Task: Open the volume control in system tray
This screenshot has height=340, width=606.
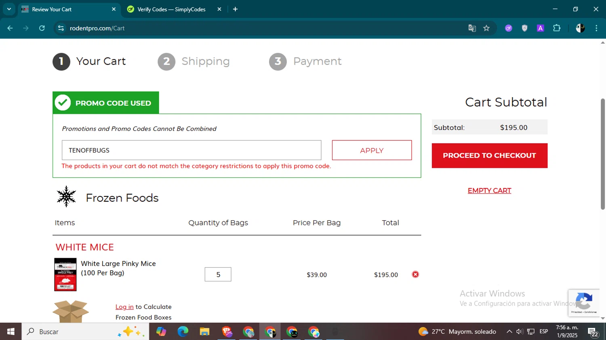Action: pos(520,332)
